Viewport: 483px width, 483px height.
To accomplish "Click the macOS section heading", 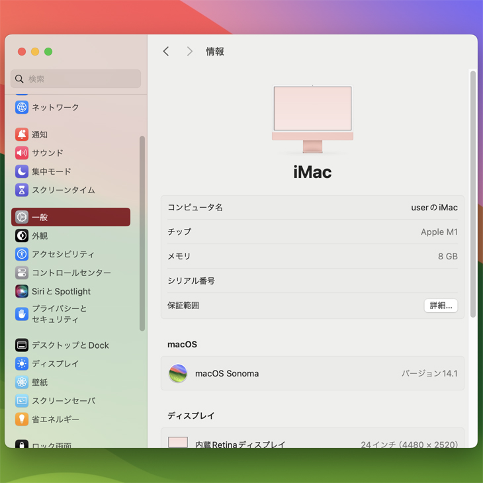I will (182, 344).
